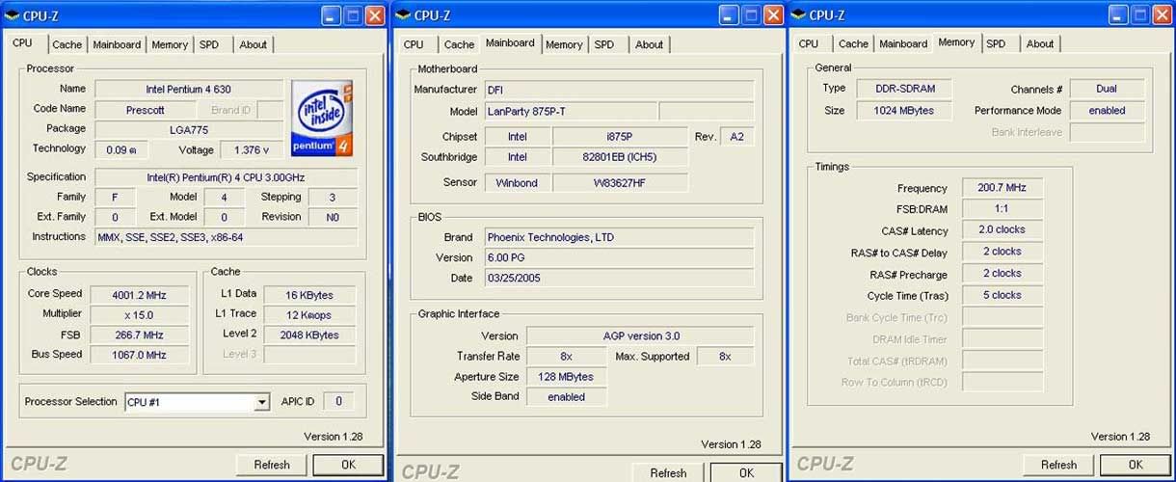The width and height of the screenshot is (1176, 482).
Task: Switch to Cache tab in the left window
Action: (x=67, y=44)
